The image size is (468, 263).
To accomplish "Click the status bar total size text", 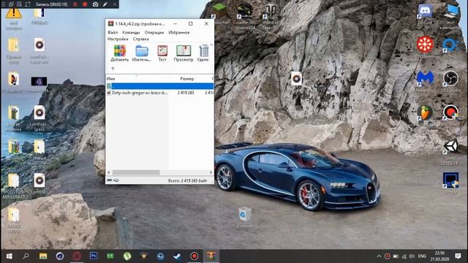I will point(187,180).
